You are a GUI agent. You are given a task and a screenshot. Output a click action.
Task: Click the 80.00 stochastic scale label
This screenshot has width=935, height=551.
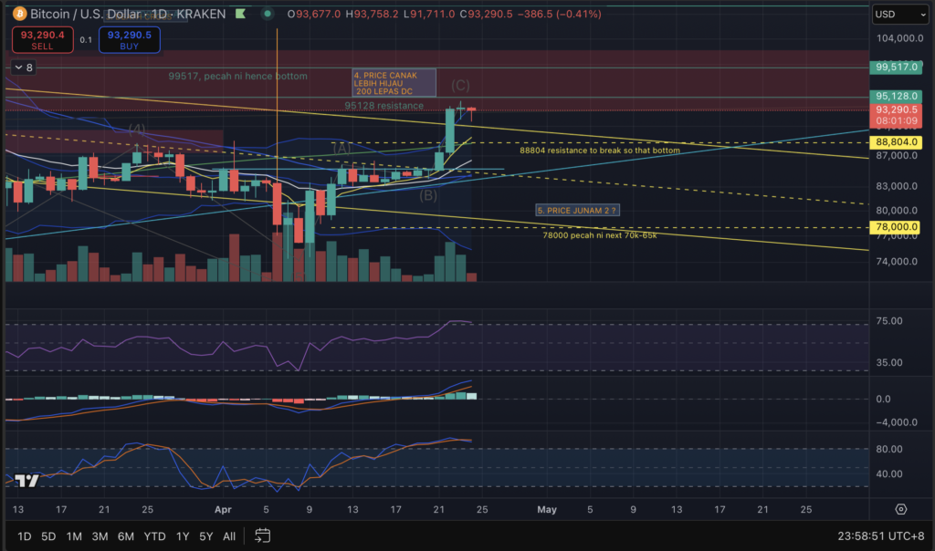point(889,449)
